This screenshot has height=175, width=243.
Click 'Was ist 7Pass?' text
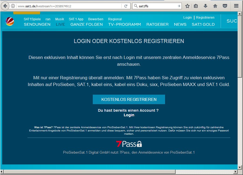click(43, 127)
